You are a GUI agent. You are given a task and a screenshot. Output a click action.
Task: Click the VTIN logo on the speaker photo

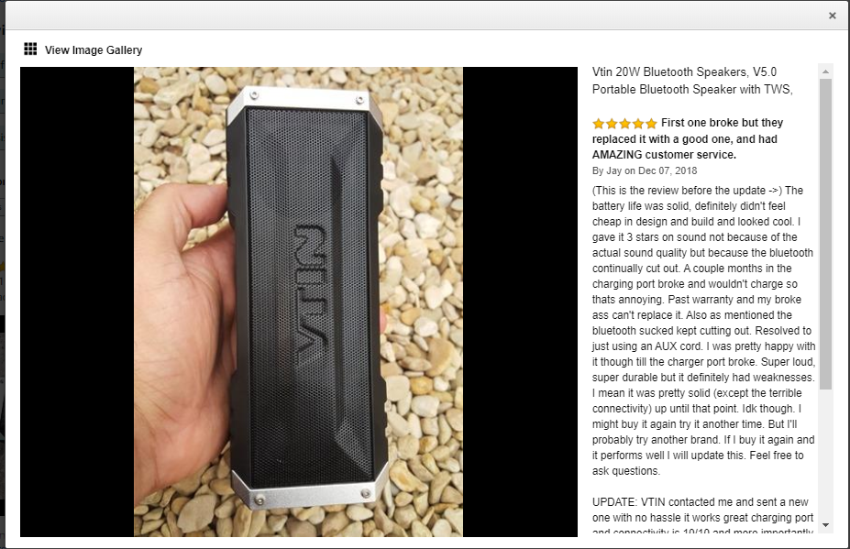pyautogui.click(x=310, y=293)
